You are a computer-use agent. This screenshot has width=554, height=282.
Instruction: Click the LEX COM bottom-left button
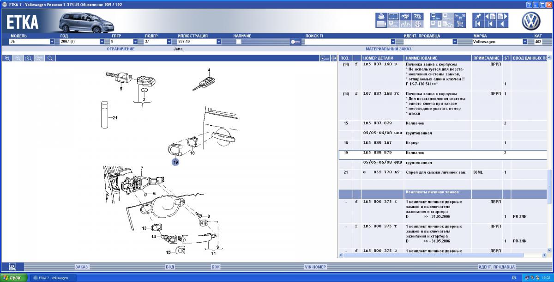click(x=12, y=267)
